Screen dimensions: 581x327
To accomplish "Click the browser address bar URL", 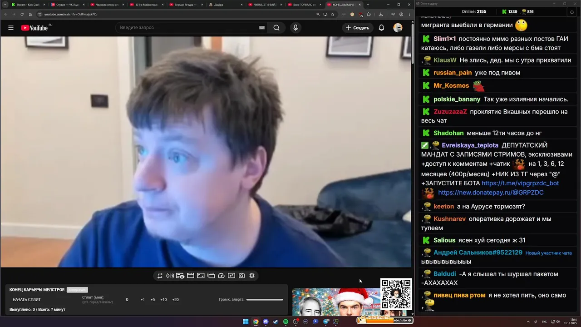I will pos(70,14).
